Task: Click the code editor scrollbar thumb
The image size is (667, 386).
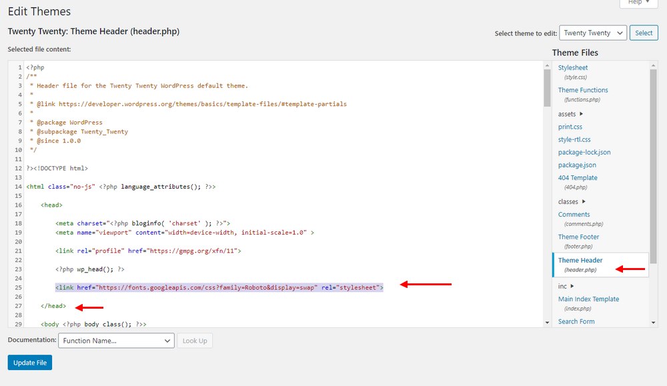Action: 547,88
